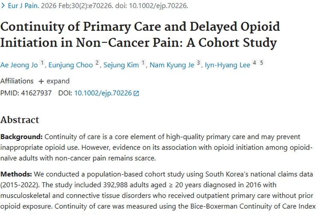Click the chevron before Eur J Pain
This screenshot has height=214, width=321.
[3, 6]
